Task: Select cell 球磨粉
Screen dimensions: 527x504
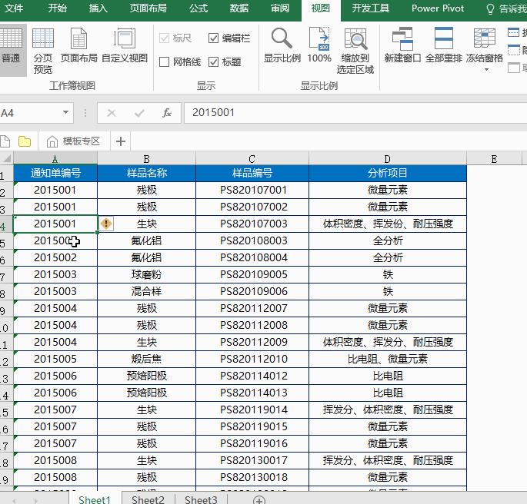Action: pyautogui.click(x=146, y=274)
